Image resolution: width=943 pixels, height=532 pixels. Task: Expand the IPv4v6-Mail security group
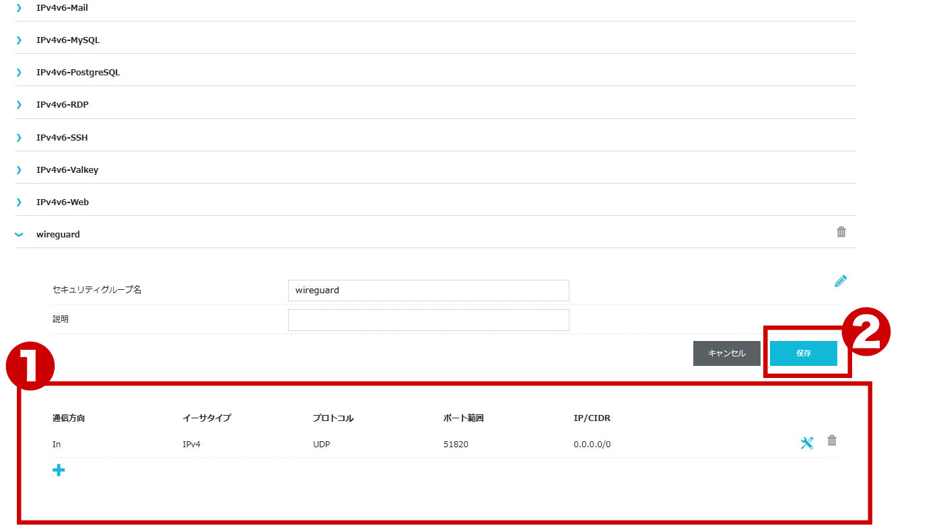pyautogui.click(x=19, y=8)
